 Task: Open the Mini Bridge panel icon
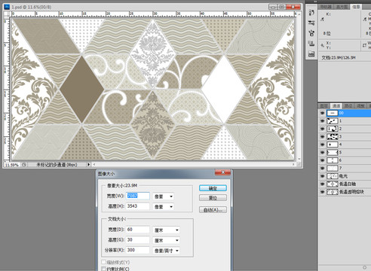311,53
